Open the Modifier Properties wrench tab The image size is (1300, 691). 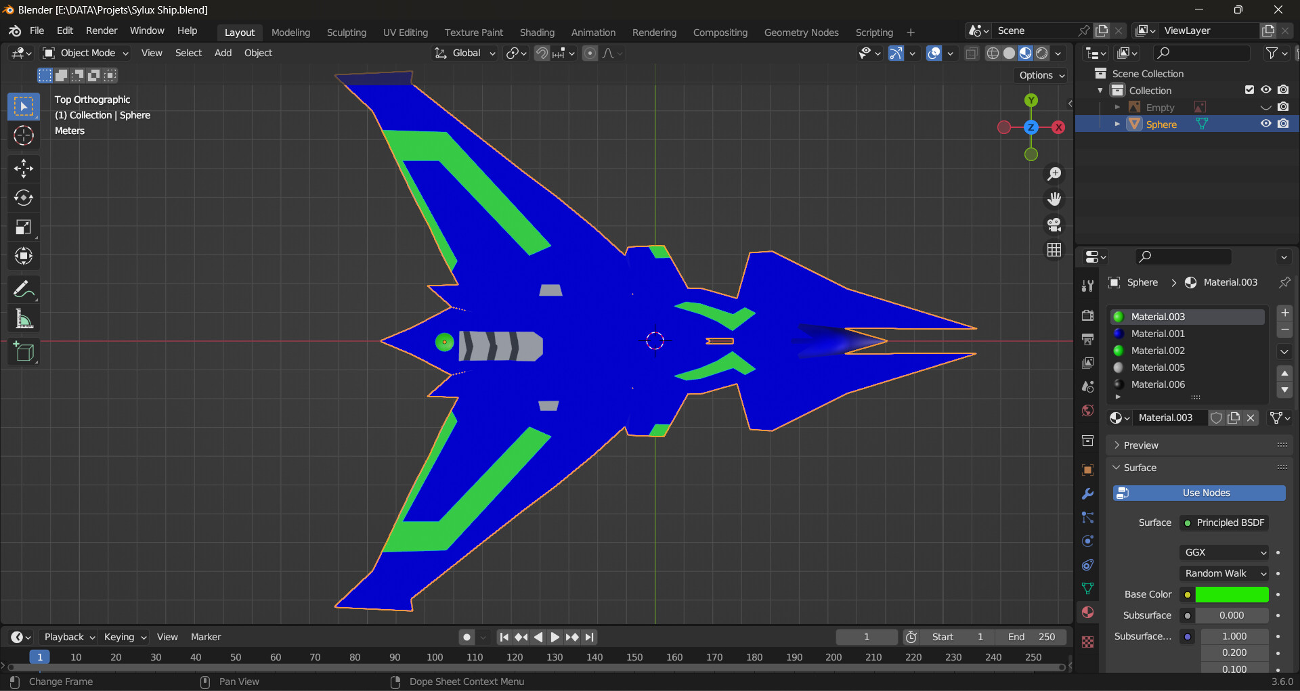tap(1088, 493)
